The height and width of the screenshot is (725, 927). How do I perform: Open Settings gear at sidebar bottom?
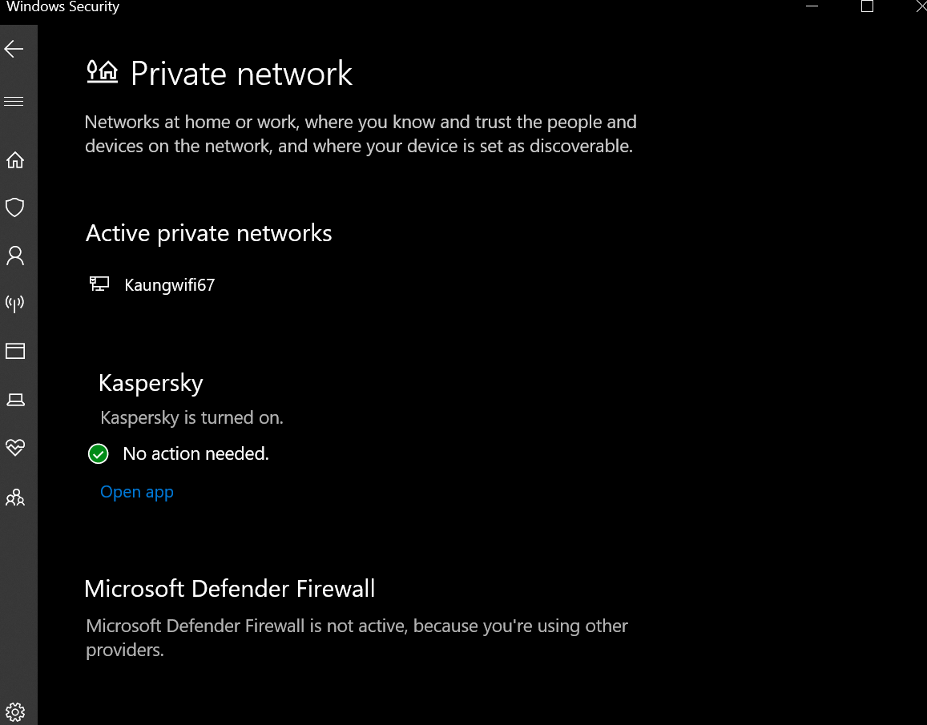point(14,711)
